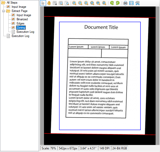The image size is (160, 152).
Task: Click the Scale: 79% status field
Action: point(49,148)
